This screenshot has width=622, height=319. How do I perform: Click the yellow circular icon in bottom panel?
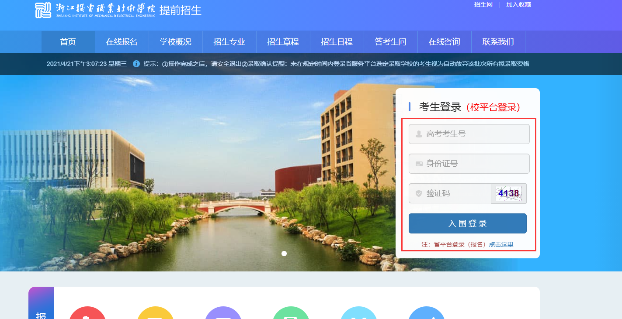[155, 313]
